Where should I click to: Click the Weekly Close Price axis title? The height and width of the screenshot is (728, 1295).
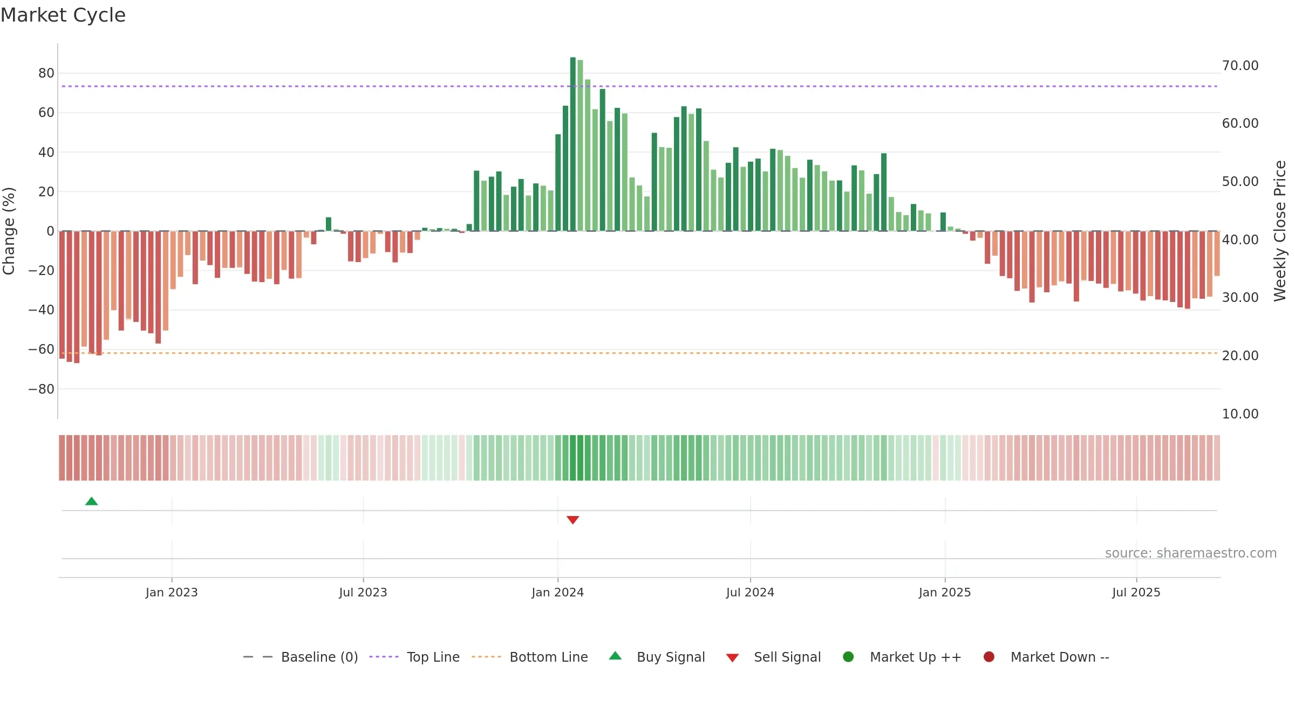click(x=1280, y=231)
